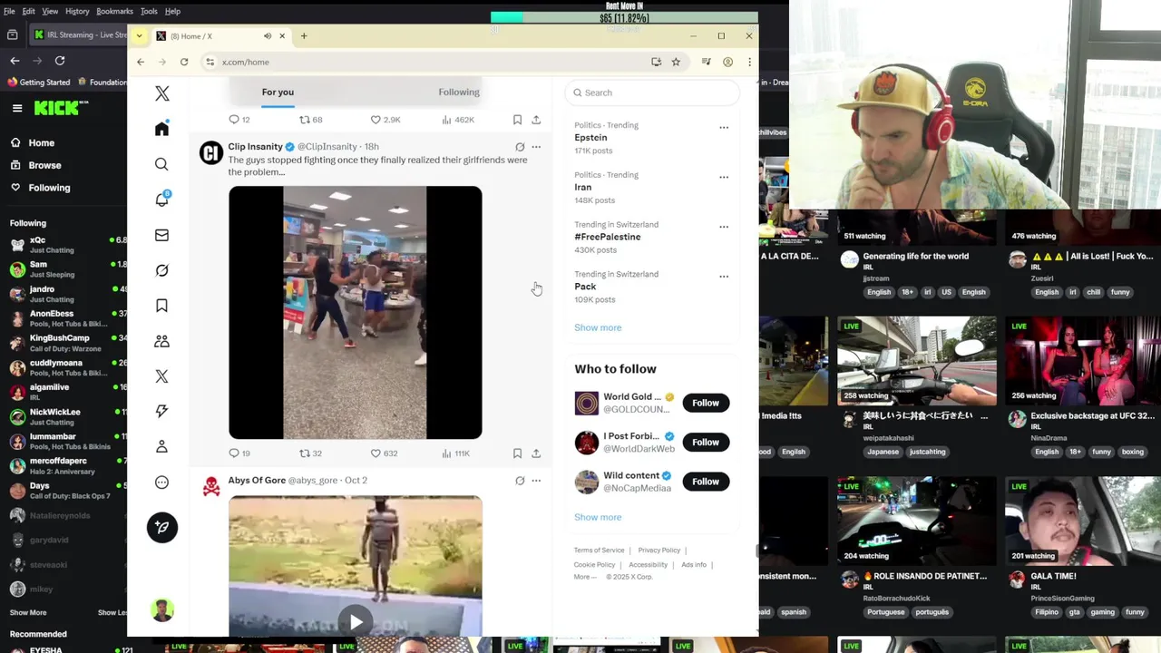Play the Abys Of Gore video
The image size is (1161, 653).
(x=356, y=622)
